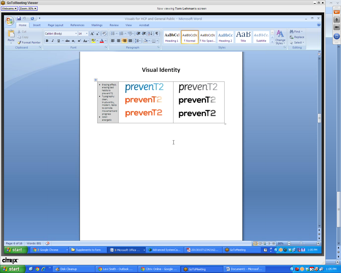Select the Mailings tab
341x273 pixels.
(97, 25)
